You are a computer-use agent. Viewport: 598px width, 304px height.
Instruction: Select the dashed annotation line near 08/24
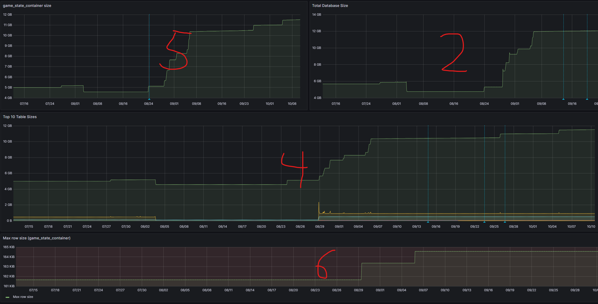pyautogui.click(x=149, y=53)
